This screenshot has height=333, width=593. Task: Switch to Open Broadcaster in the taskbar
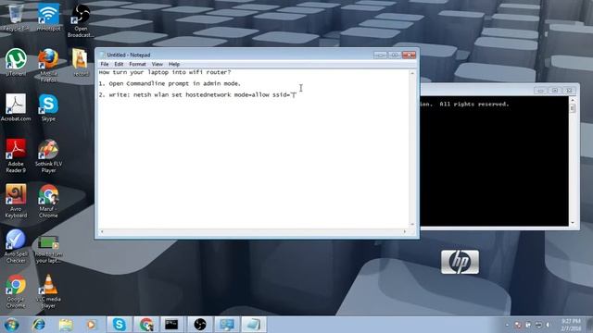pyautogui.click(x=200, y=325)
